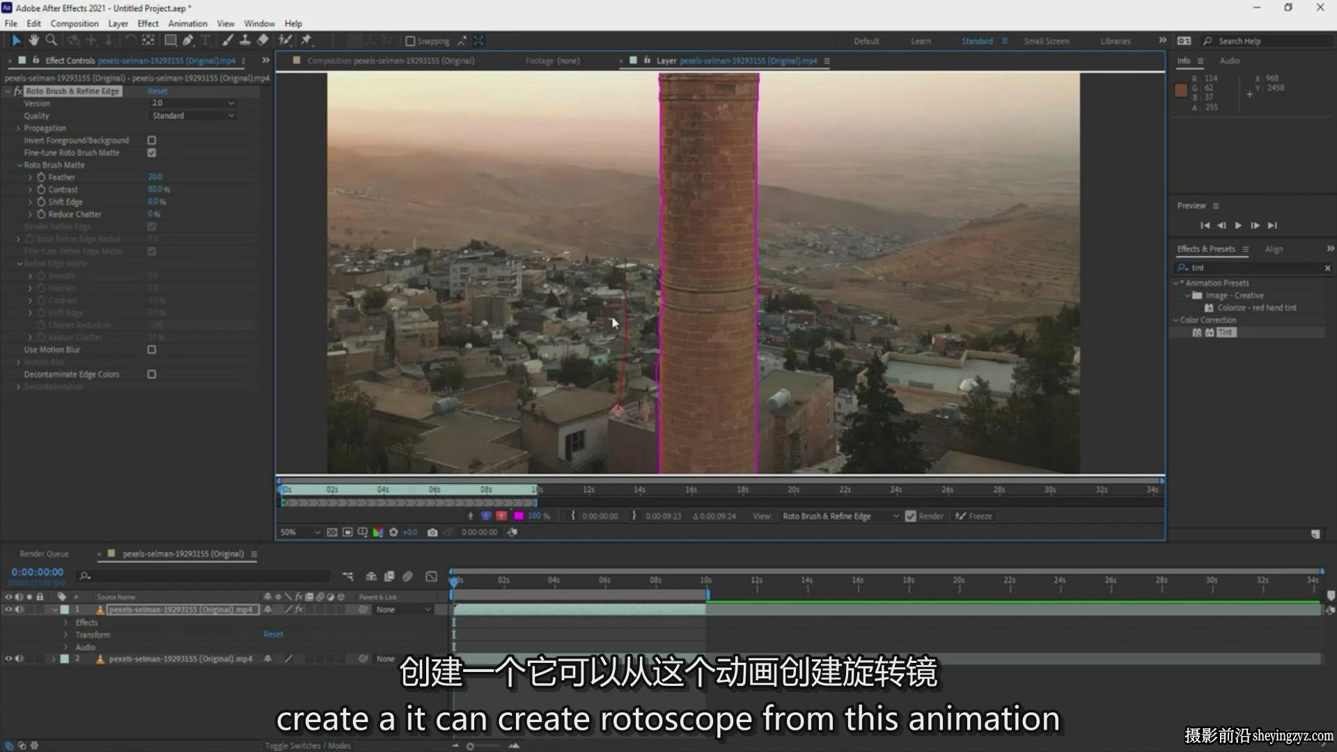Click Reset on Roto Brush effect
1337x752 pixels.
click(157, 91)
